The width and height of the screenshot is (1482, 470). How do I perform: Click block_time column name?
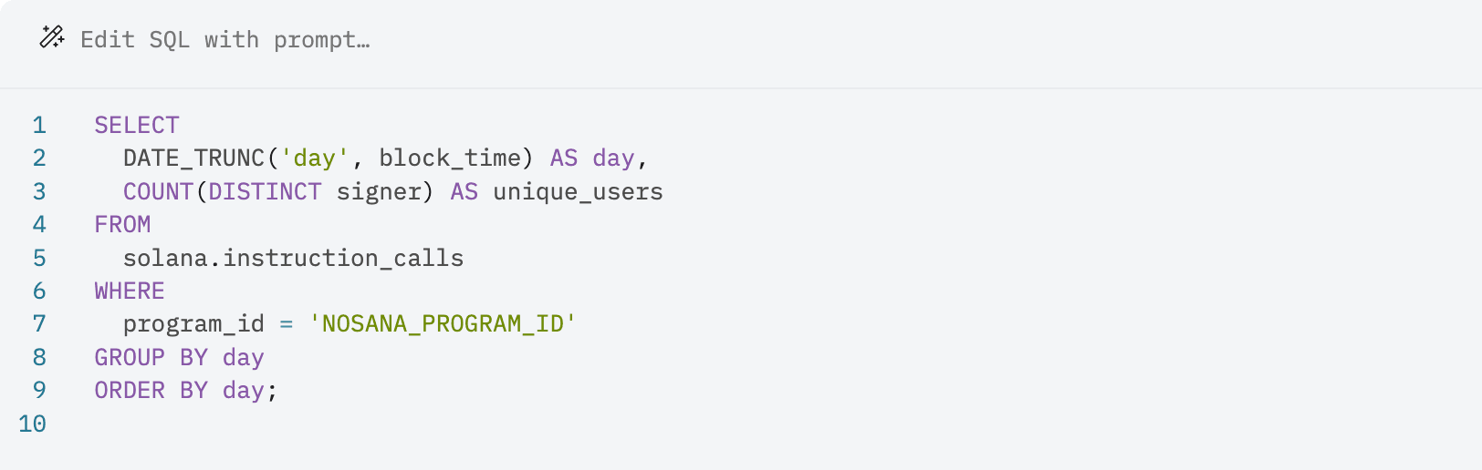point(449,158)
